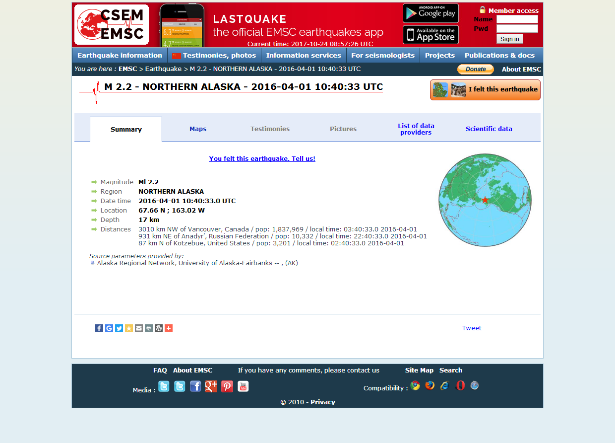Click the Name input field

(517, 19)
